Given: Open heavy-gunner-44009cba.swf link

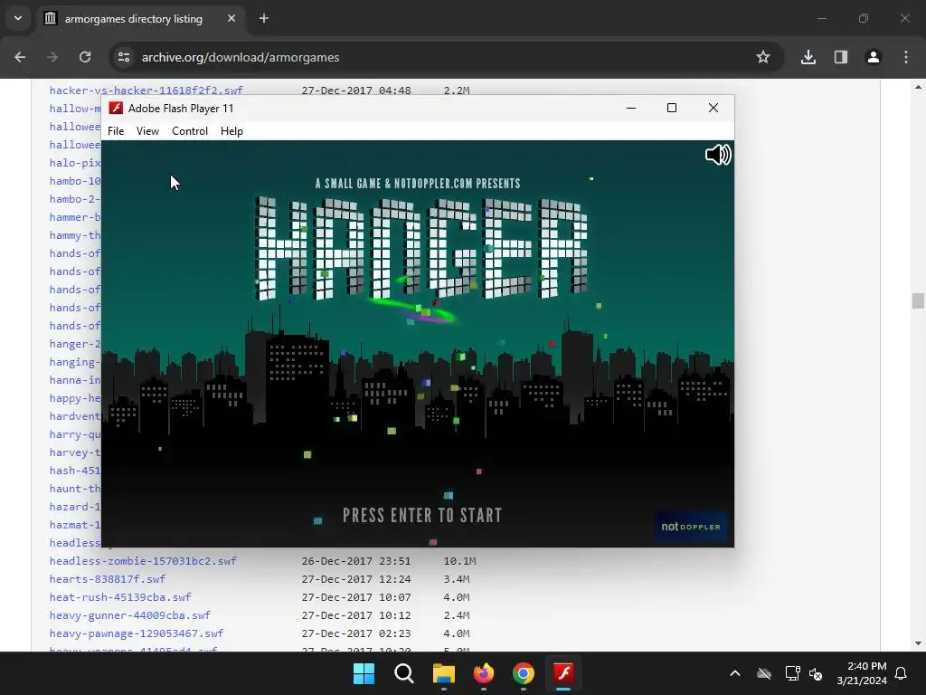Looking at the screenshot, I should point(130,615).
